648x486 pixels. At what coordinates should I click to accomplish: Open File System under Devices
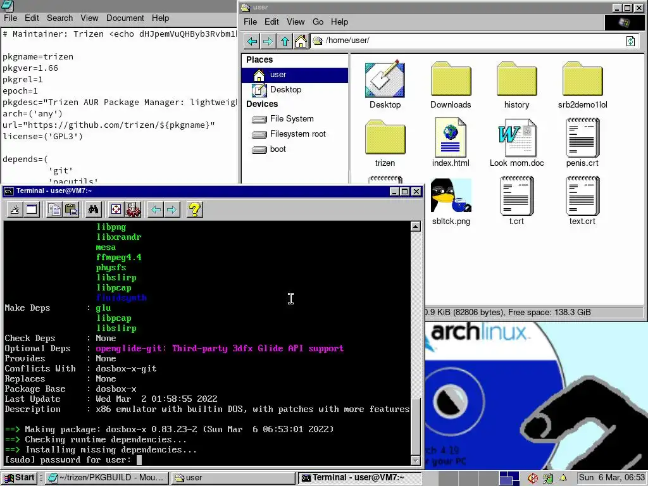click(295, 119)
